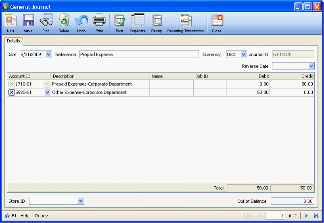This screenshot has width=324, height=223.
Task: Click the Ready status bar text
Action: [x=41, y=216]
